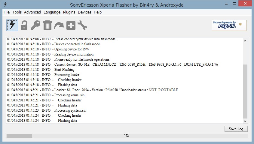Click the log scrollbar up arrow
Screen dimensions: 254x144
tap(245, 40)
